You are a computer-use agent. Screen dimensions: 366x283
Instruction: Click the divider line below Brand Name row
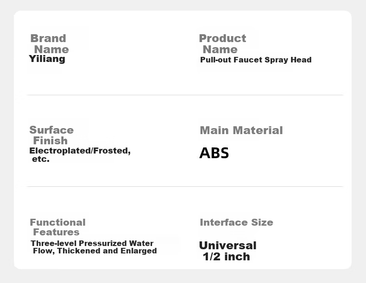185,95
